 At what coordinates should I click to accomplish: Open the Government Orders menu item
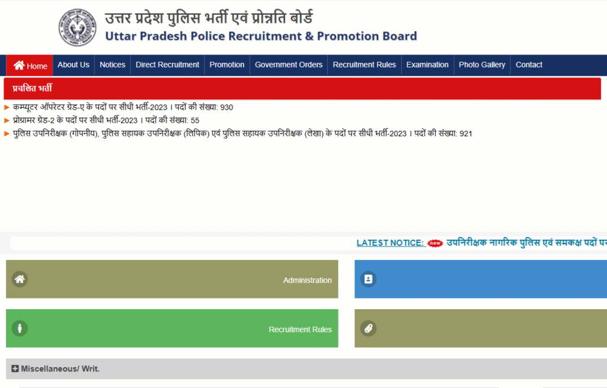[x=289, y=65]
